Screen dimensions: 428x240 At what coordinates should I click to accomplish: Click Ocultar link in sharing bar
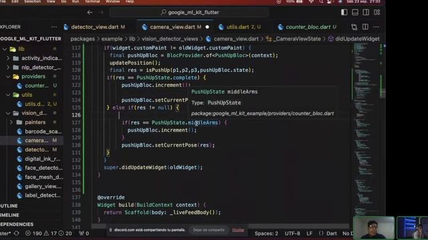point(238,230)
